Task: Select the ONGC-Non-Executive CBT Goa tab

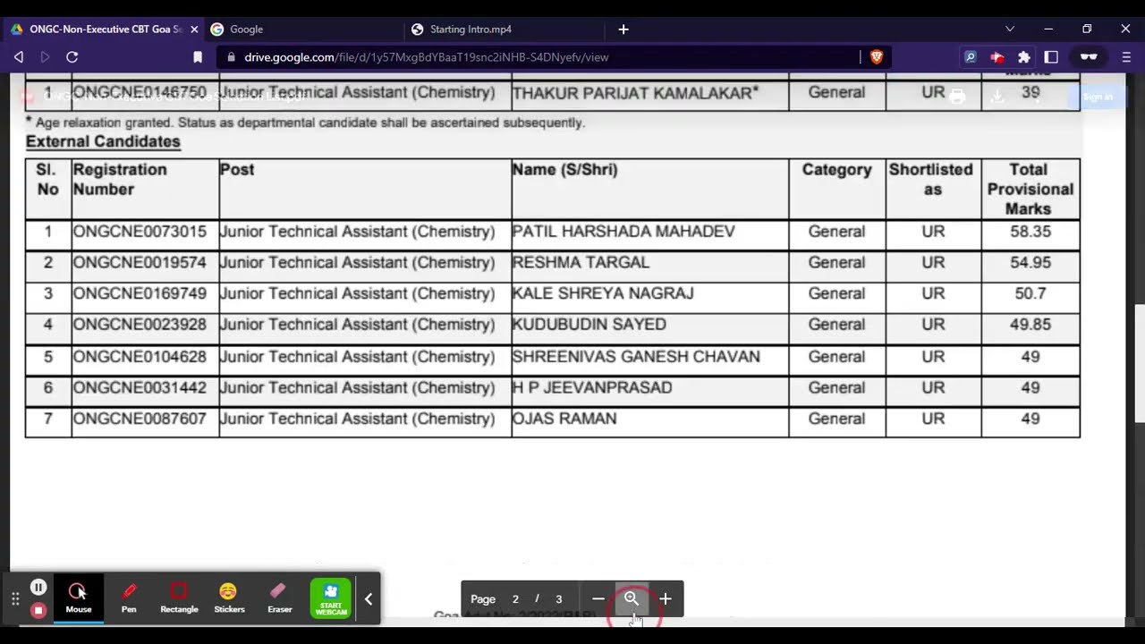Action: pos(103,29)
